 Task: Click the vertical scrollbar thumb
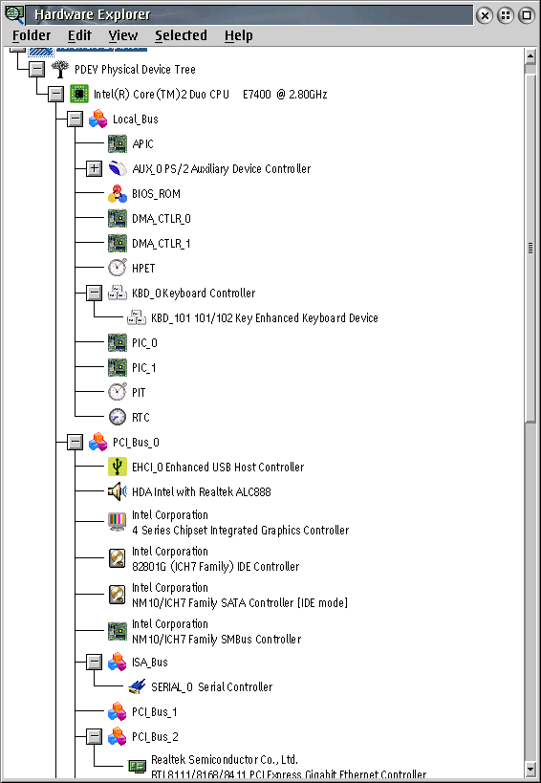530,248
